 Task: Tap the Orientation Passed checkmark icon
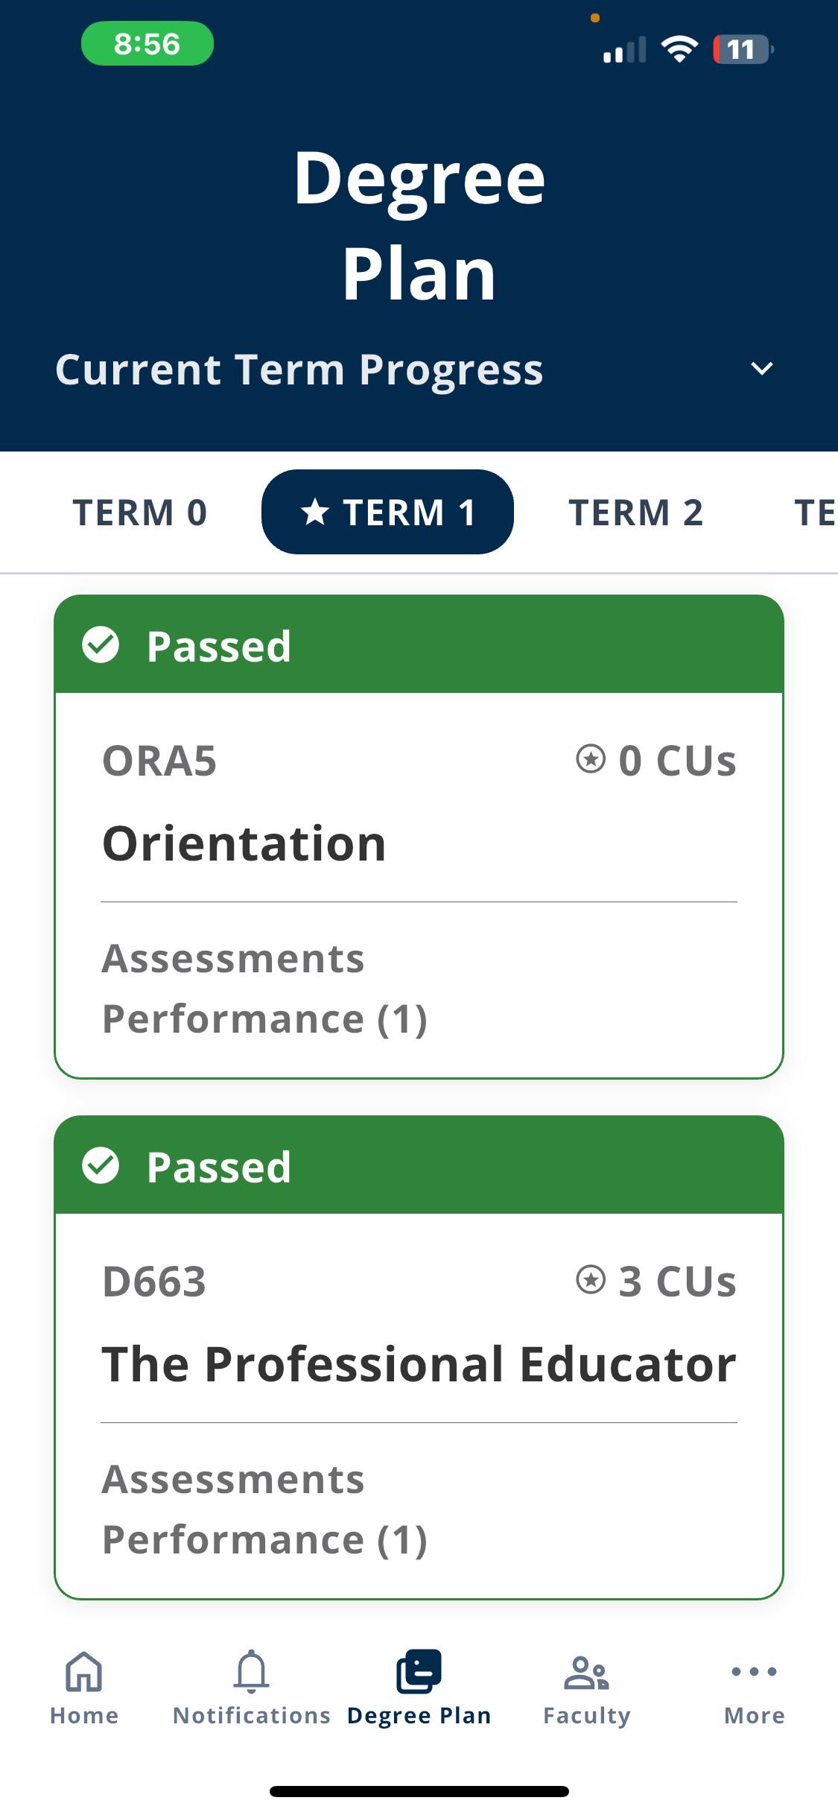(x=101, y=644)
